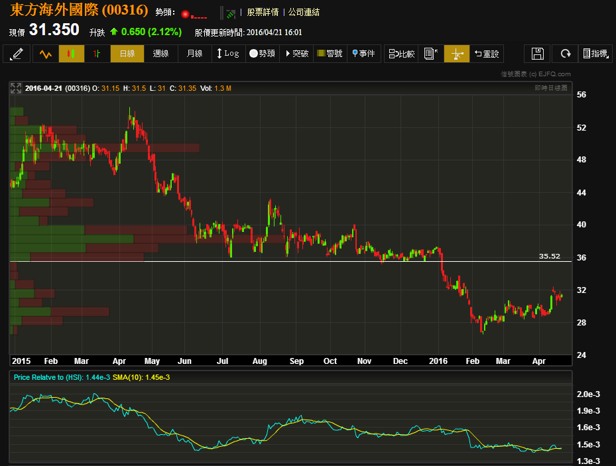Switch to OHLC bar chart type
The image size is (616, 466).
[97, 54]
